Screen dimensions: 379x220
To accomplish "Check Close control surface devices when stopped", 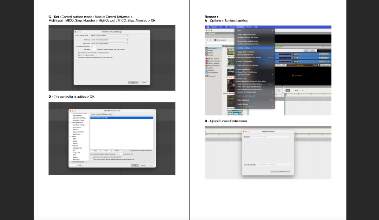I will [92, 159].
